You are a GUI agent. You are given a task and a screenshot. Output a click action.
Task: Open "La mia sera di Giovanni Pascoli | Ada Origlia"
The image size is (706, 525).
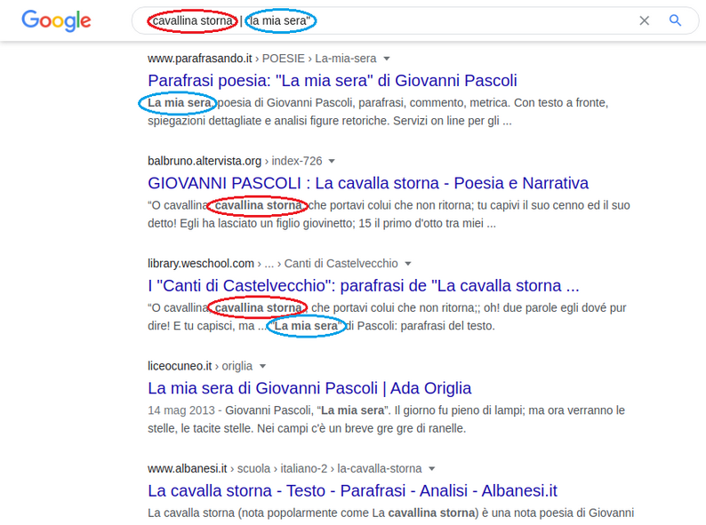point(309,388)
